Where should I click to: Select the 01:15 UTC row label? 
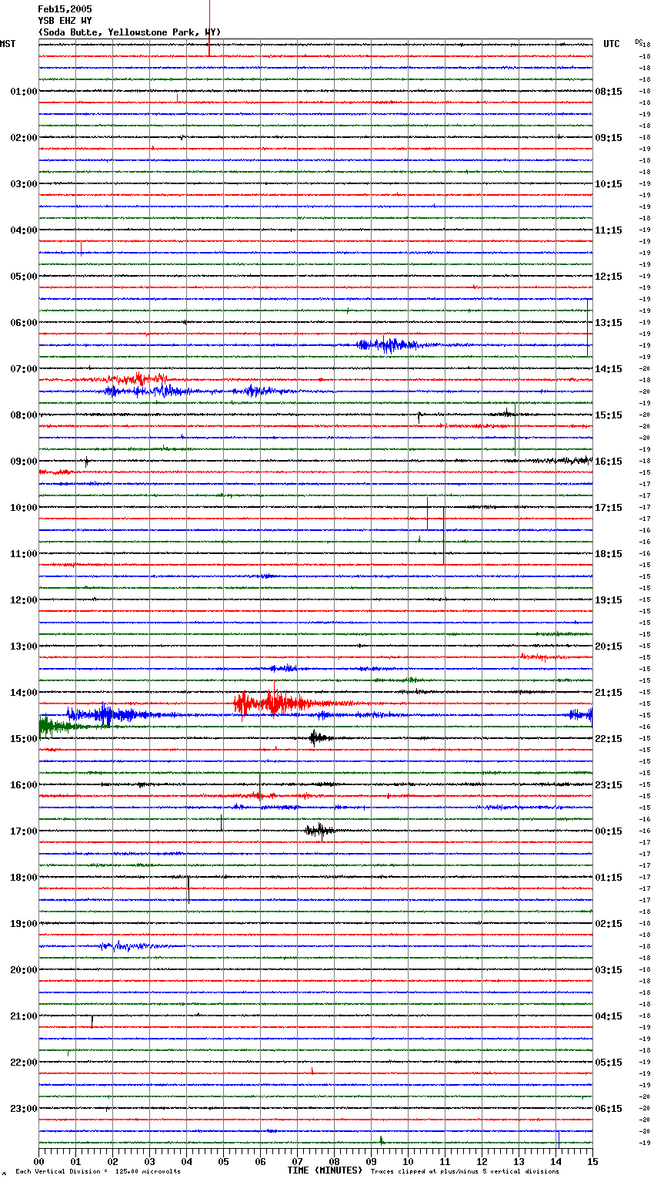[609, 878]
